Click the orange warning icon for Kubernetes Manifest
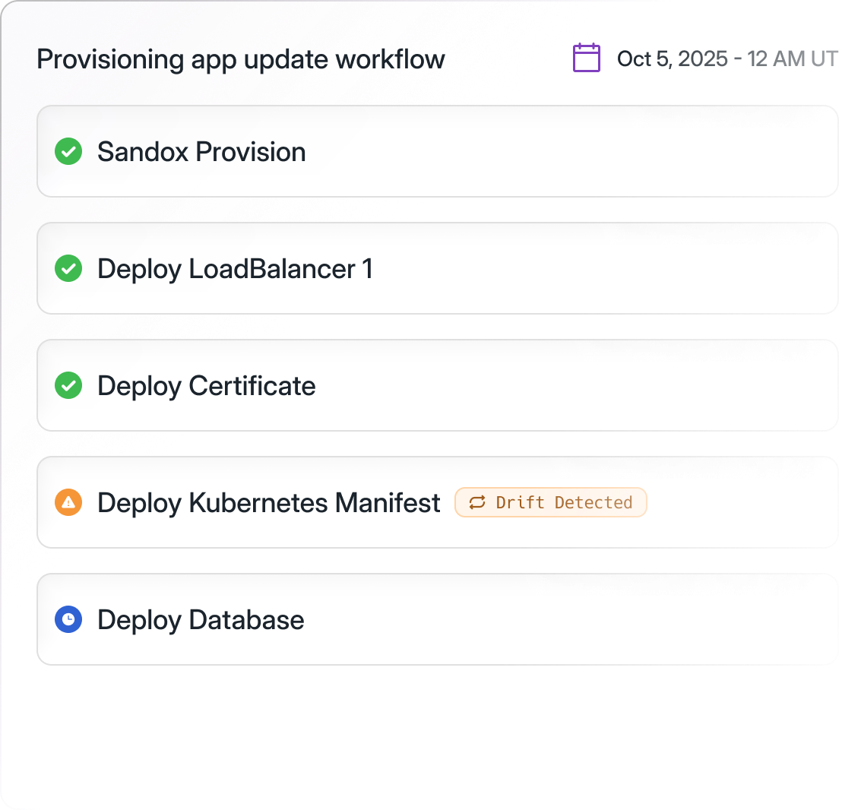842x810 pixels. 68,503
